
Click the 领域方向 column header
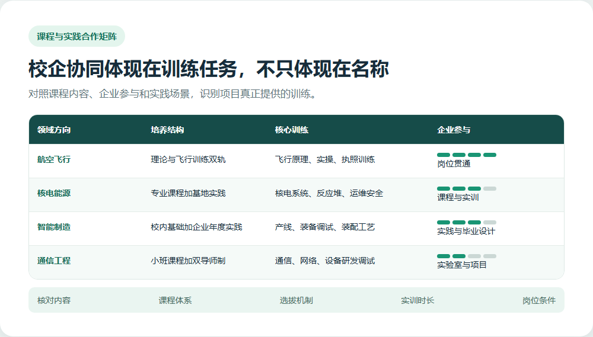coord(54,130)
